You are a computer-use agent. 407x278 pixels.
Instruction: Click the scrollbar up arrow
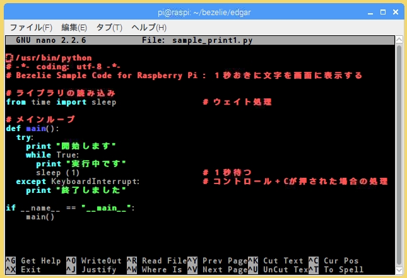point(399,40)
